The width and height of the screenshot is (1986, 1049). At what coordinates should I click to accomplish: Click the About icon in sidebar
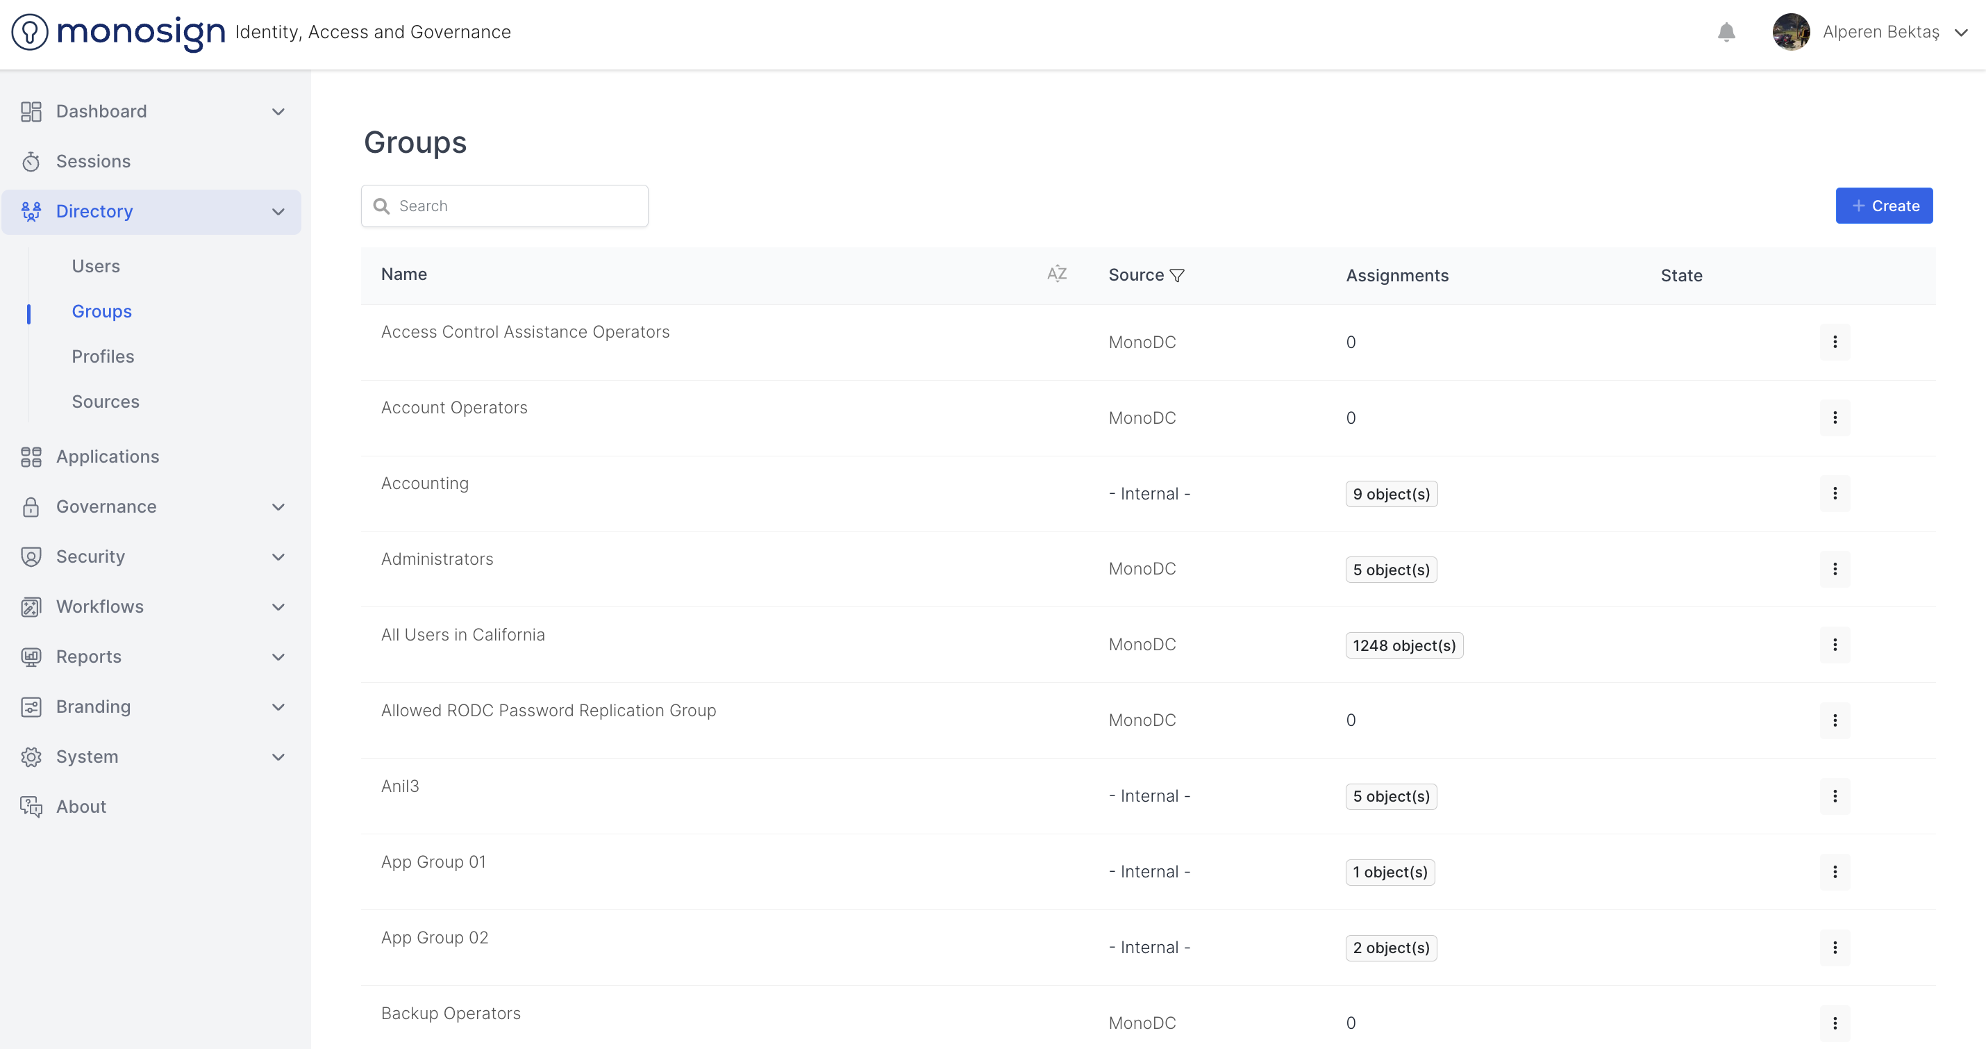tap(31, 807)
